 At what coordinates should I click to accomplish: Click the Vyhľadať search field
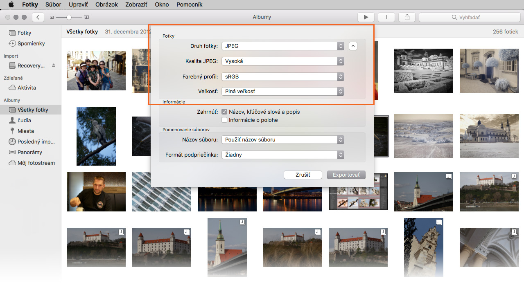[x=469, y=17]
